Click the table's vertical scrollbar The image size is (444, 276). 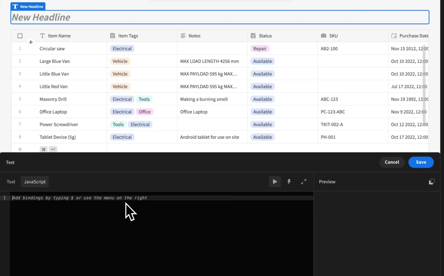click(x=424, y=84)
